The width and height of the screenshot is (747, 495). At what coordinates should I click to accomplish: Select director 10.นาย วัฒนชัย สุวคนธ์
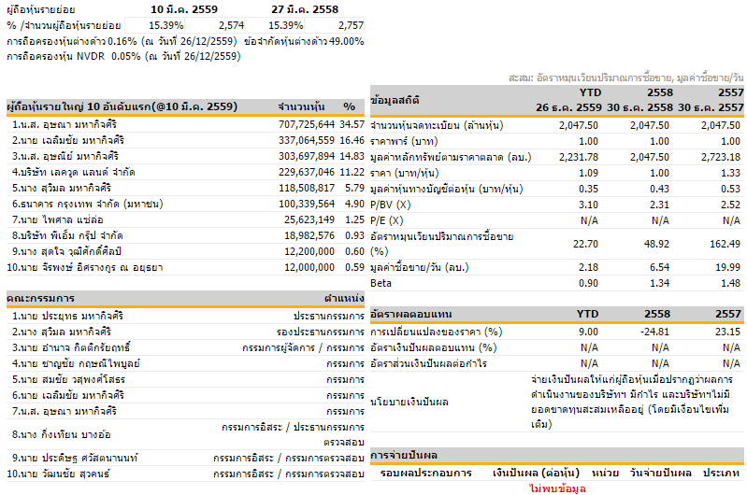coord(58,474)
